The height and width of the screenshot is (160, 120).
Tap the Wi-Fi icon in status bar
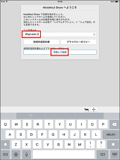point(7,2)
